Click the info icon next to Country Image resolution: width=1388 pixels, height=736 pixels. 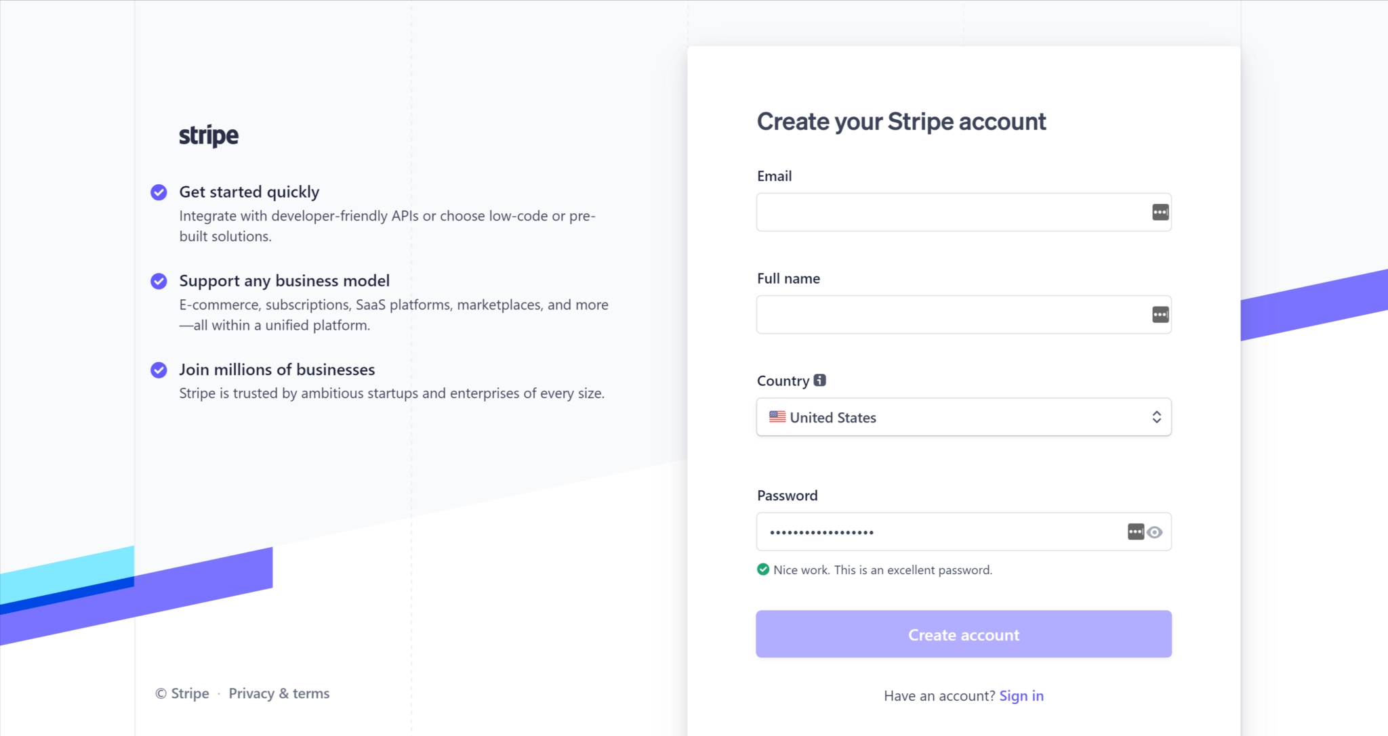821,380
